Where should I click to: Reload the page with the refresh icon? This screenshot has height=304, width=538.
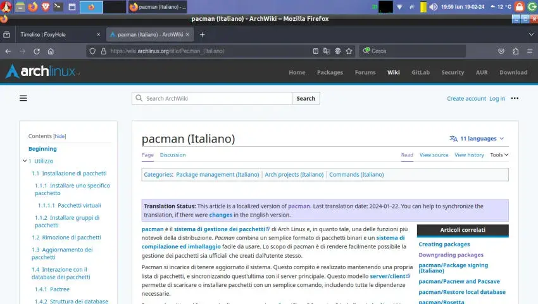coord(37,51)
